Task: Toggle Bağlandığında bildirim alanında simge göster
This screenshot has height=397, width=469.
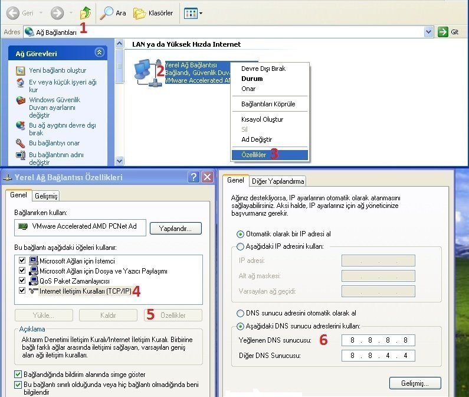Action: (x=18, y=374)
